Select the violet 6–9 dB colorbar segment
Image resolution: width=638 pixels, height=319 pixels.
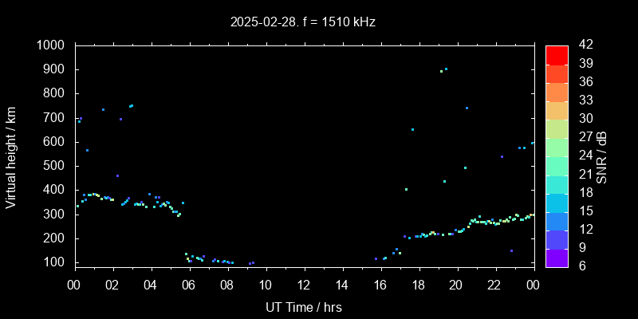[557, 257]
